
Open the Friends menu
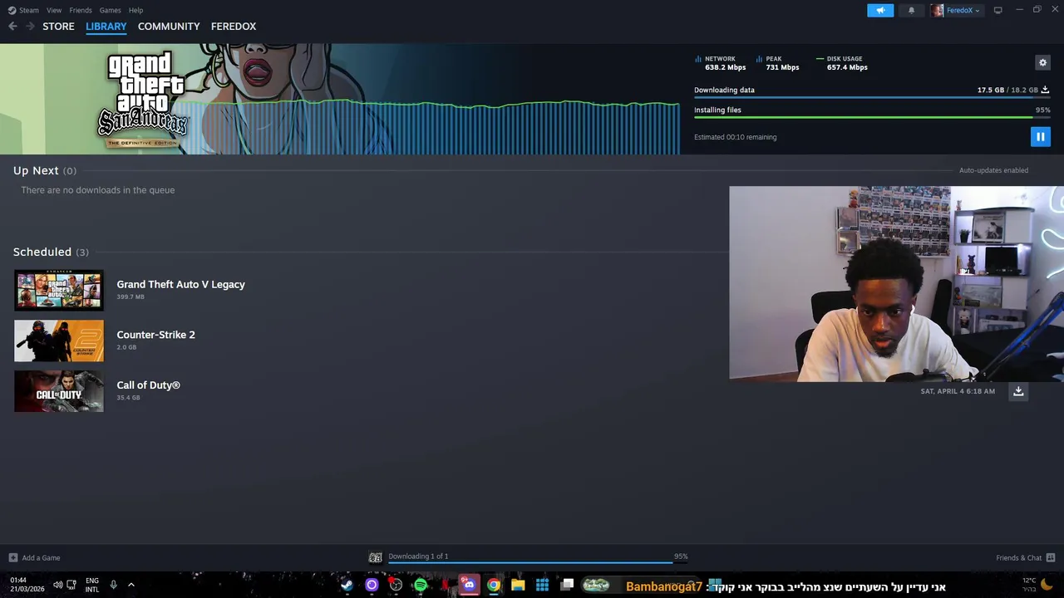(81, 10)
